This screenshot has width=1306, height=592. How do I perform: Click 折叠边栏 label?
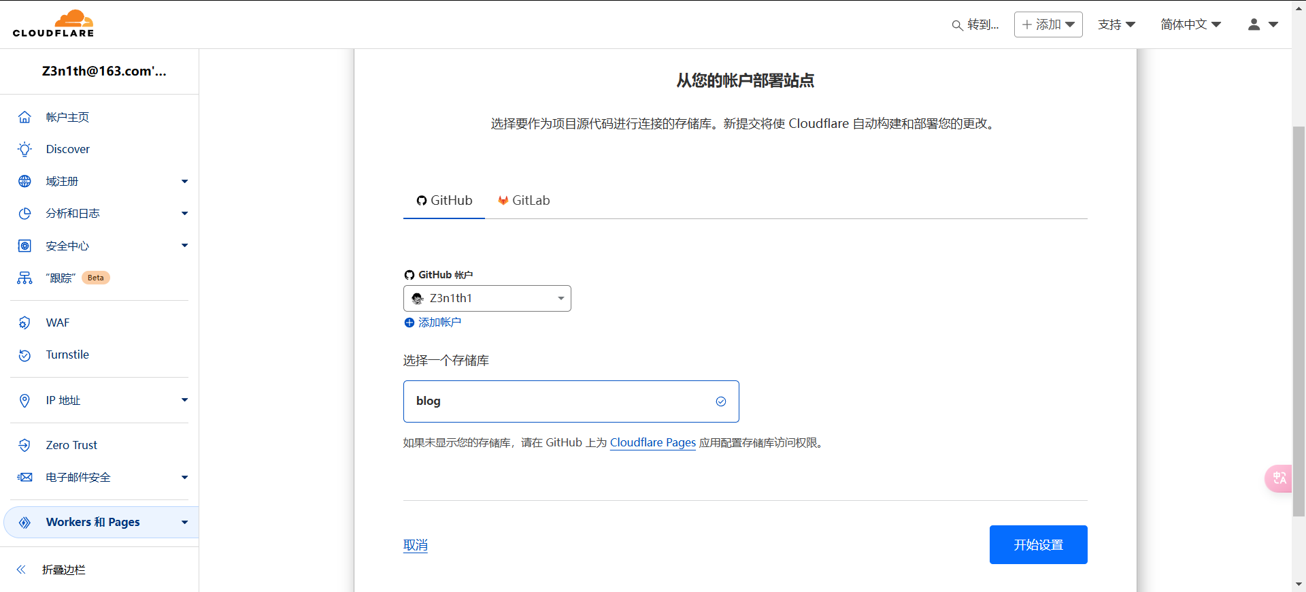64,570
